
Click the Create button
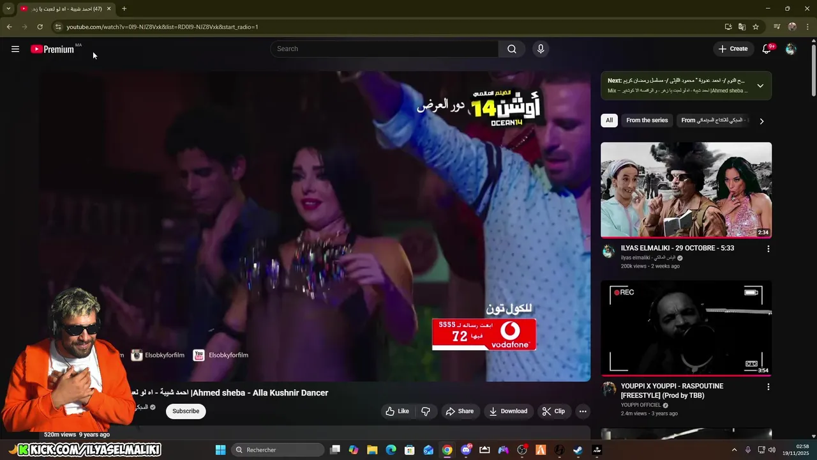pos(733,49)
